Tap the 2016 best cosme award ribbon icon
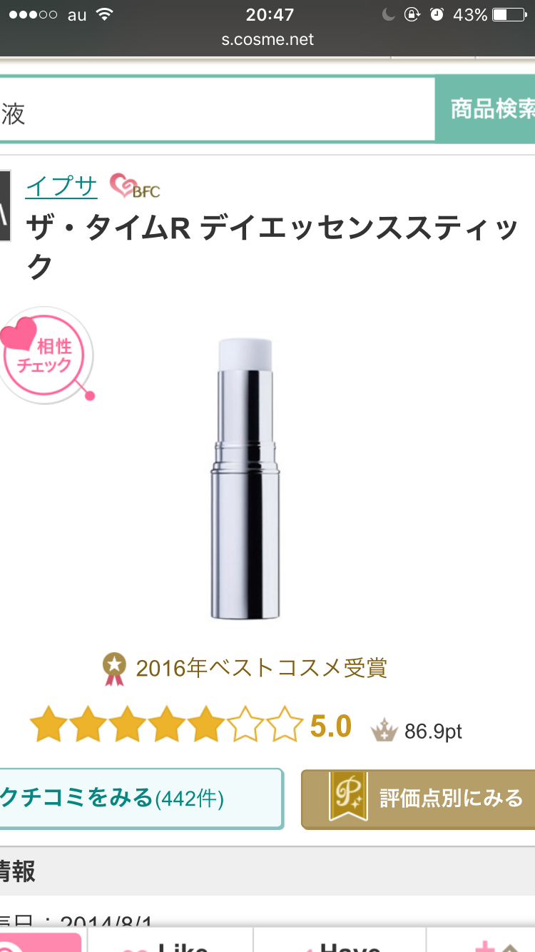Image resolution: width=535 pixels, height=952 pixels. pyautogui.click(x=114, y=669)
